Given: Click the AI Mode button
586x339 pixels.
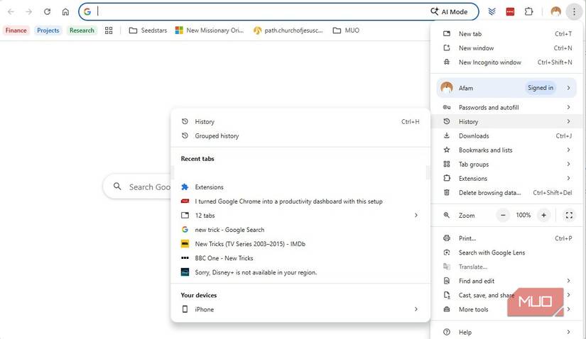Looking at the screenshot, I should pos(449,11).
